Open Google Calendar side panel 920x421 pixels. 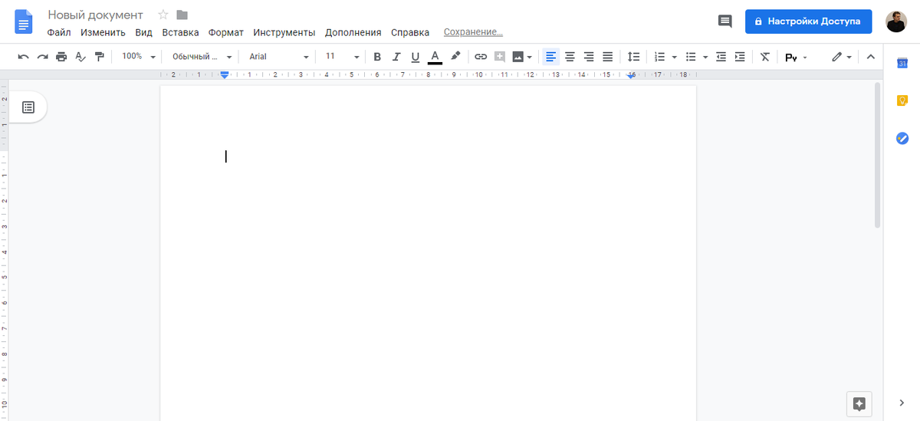[x=902, y=63]
